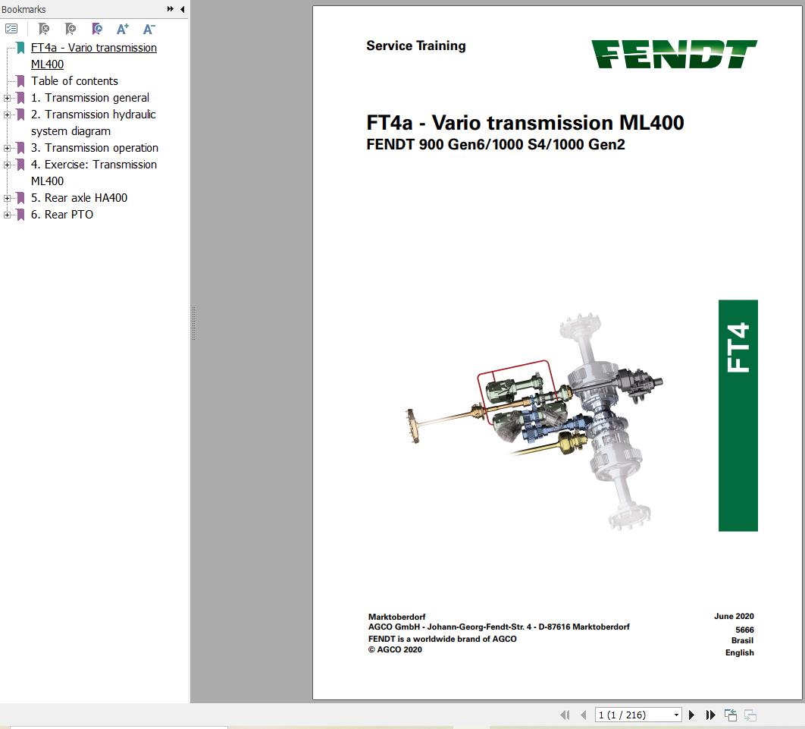Go to the previous page

[583, 715]
